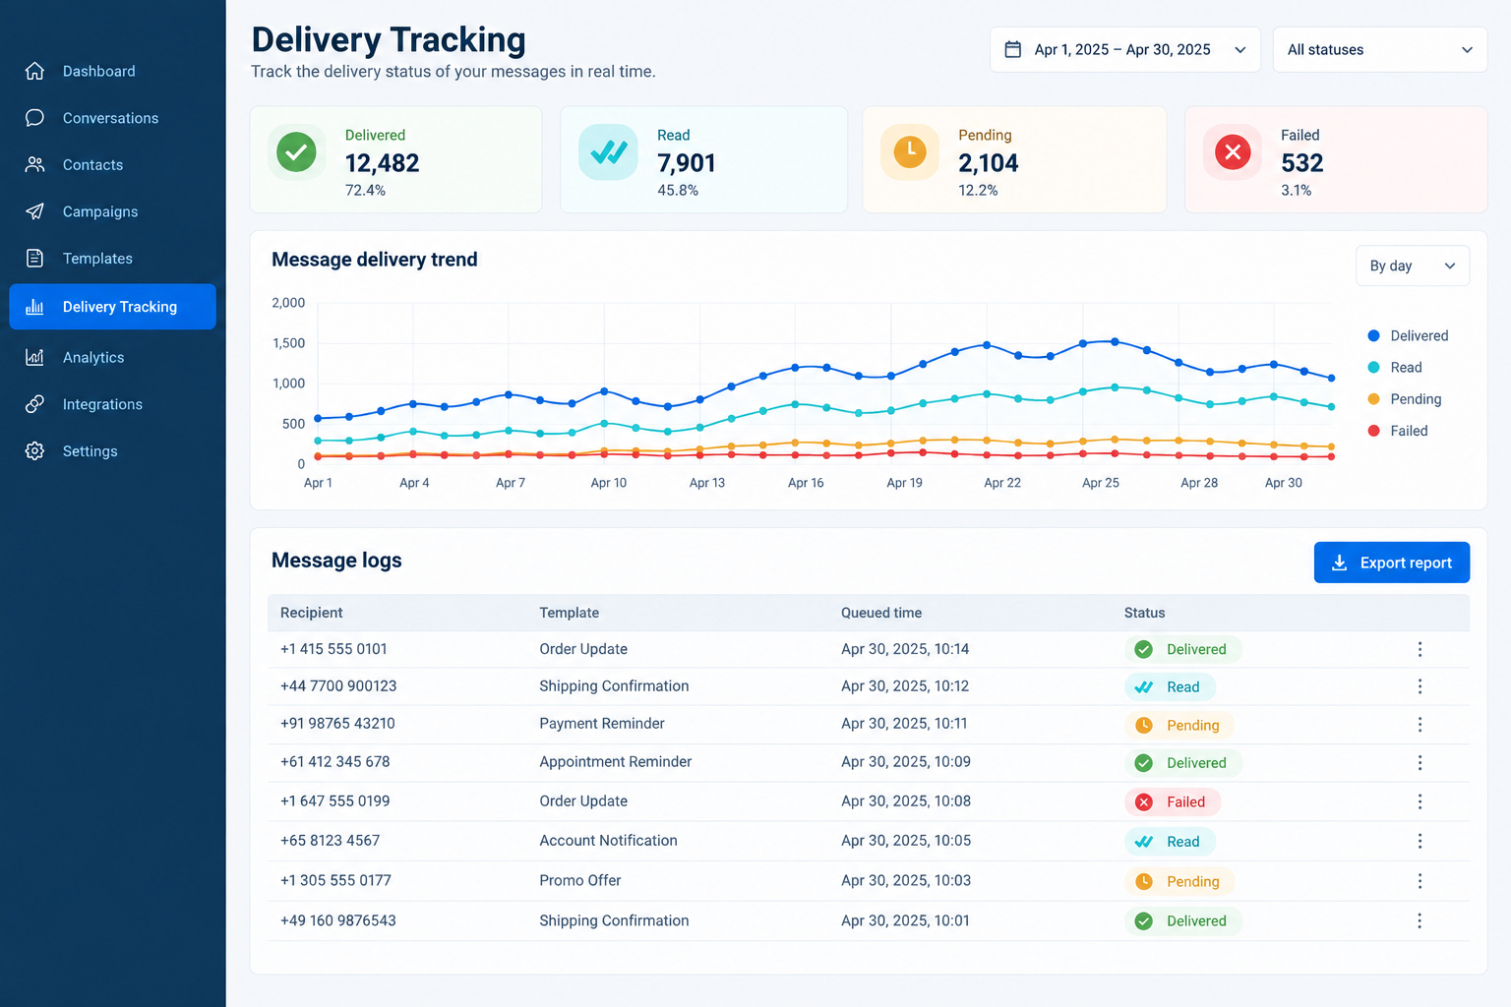Open row menu for +1 415 555 0101
The height and width of the screenshot is (1007, 1511).
point(1420,649)
